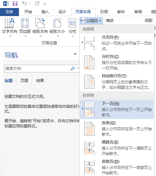Click the 分栏符(C) column break icon
The width and height of the screenshot is (156, 176).
(89, 62)
